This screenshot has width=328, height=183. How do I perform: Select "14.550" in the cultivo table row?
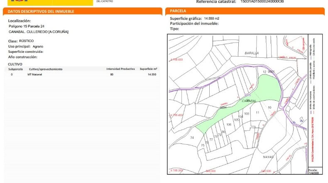[x=152, y=74]
